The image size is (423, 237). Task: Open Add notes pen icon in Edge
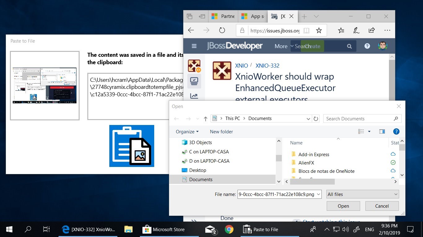tap(356, 30)
